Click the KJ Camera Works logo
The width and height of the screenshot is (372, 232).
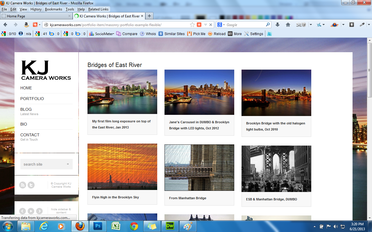tap(46, 70)
